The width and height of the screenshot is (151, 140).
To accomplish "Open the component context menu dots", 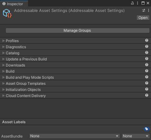I will coord(149,10).
